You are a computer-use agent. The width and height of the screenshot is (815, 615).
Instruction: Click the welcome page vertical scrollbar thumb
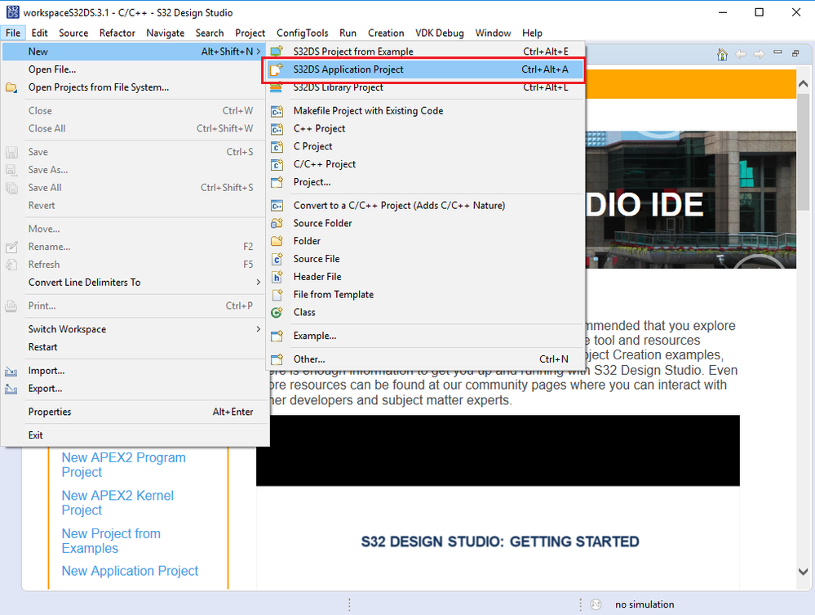pos(803,151)
